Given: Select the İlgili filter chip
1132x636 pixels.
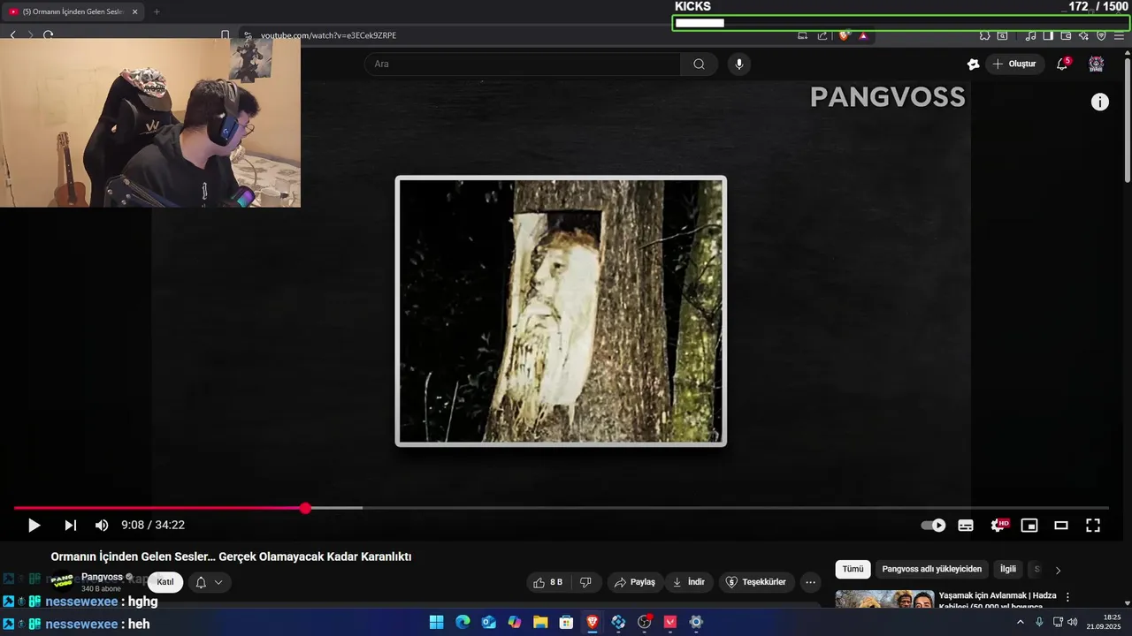Looking at the screenshot, I should click(1008, 570).
